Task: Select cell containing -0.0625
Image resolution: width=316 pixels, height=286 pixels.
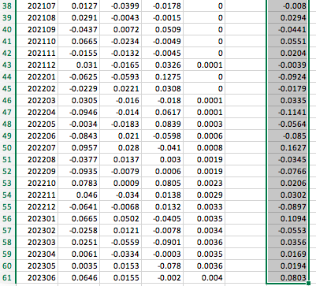Action: pos(79,76)
